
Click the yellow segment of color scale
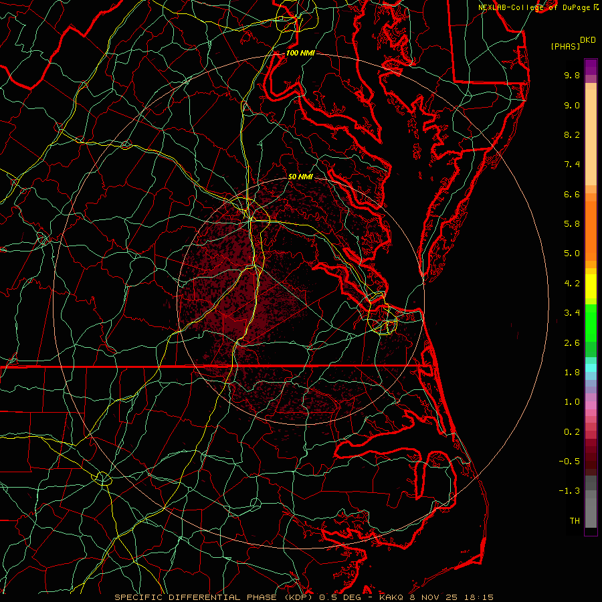(591, 286)
